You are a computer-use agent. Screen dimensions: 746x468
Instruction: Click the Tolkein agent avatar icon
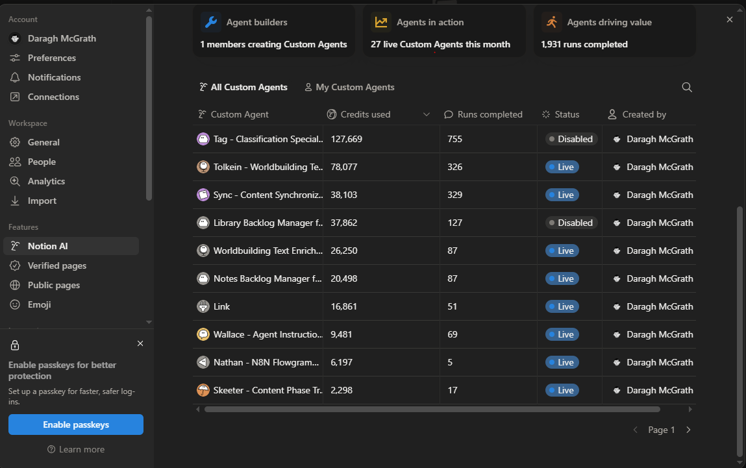click(x=203, y=167)
